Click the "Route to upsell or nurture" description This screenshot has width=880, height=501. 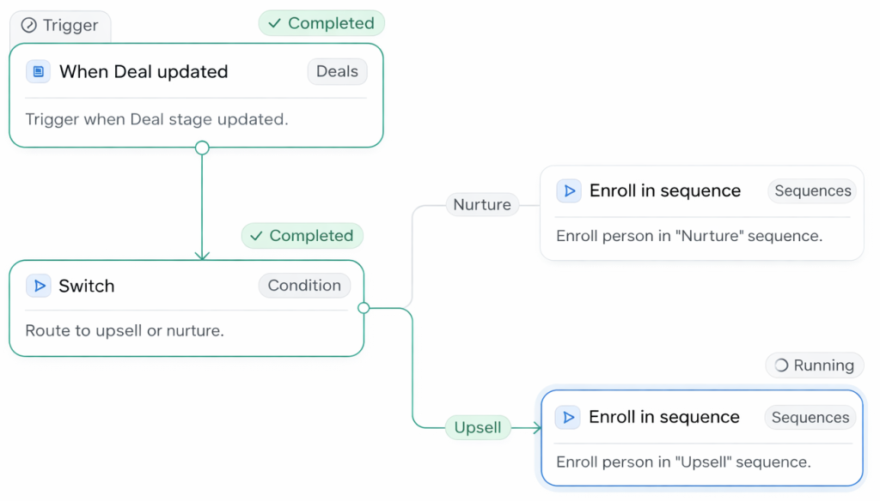pyautogui.click(x=125, y=330)
